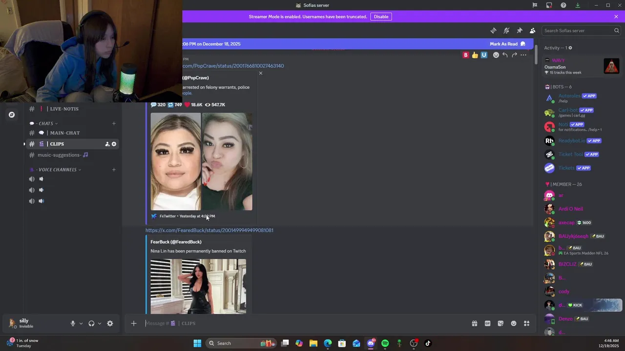This screenshot has width=625, height=351.
Task: Open the Help question mark icon
Action: (563, 5)
